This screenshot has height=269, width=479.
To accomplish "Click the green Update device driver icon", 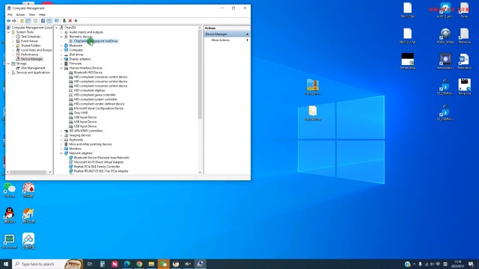I will pos(64,21).
